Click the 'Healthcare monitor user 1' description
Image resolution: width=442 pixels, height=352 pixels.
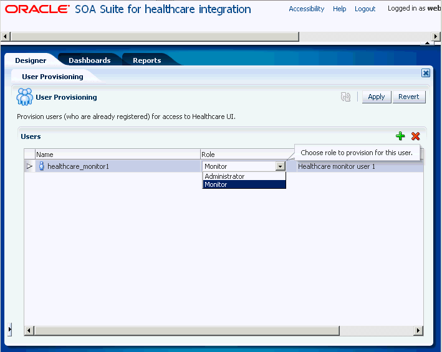[x=337, y=166]
